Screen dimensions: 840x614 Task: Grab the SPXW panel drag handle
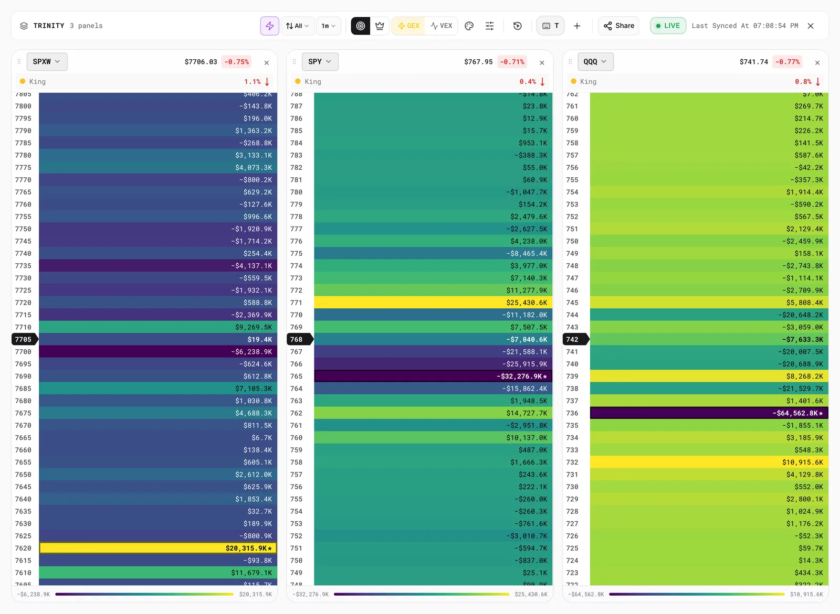[19, 62]
